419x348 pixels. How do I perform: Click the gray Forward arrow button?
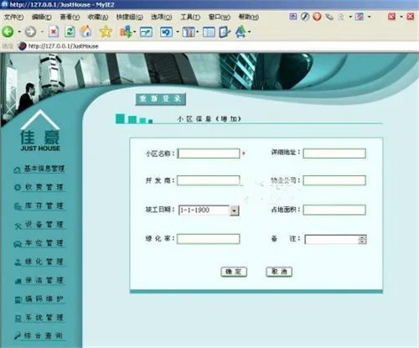click(30, 32)
